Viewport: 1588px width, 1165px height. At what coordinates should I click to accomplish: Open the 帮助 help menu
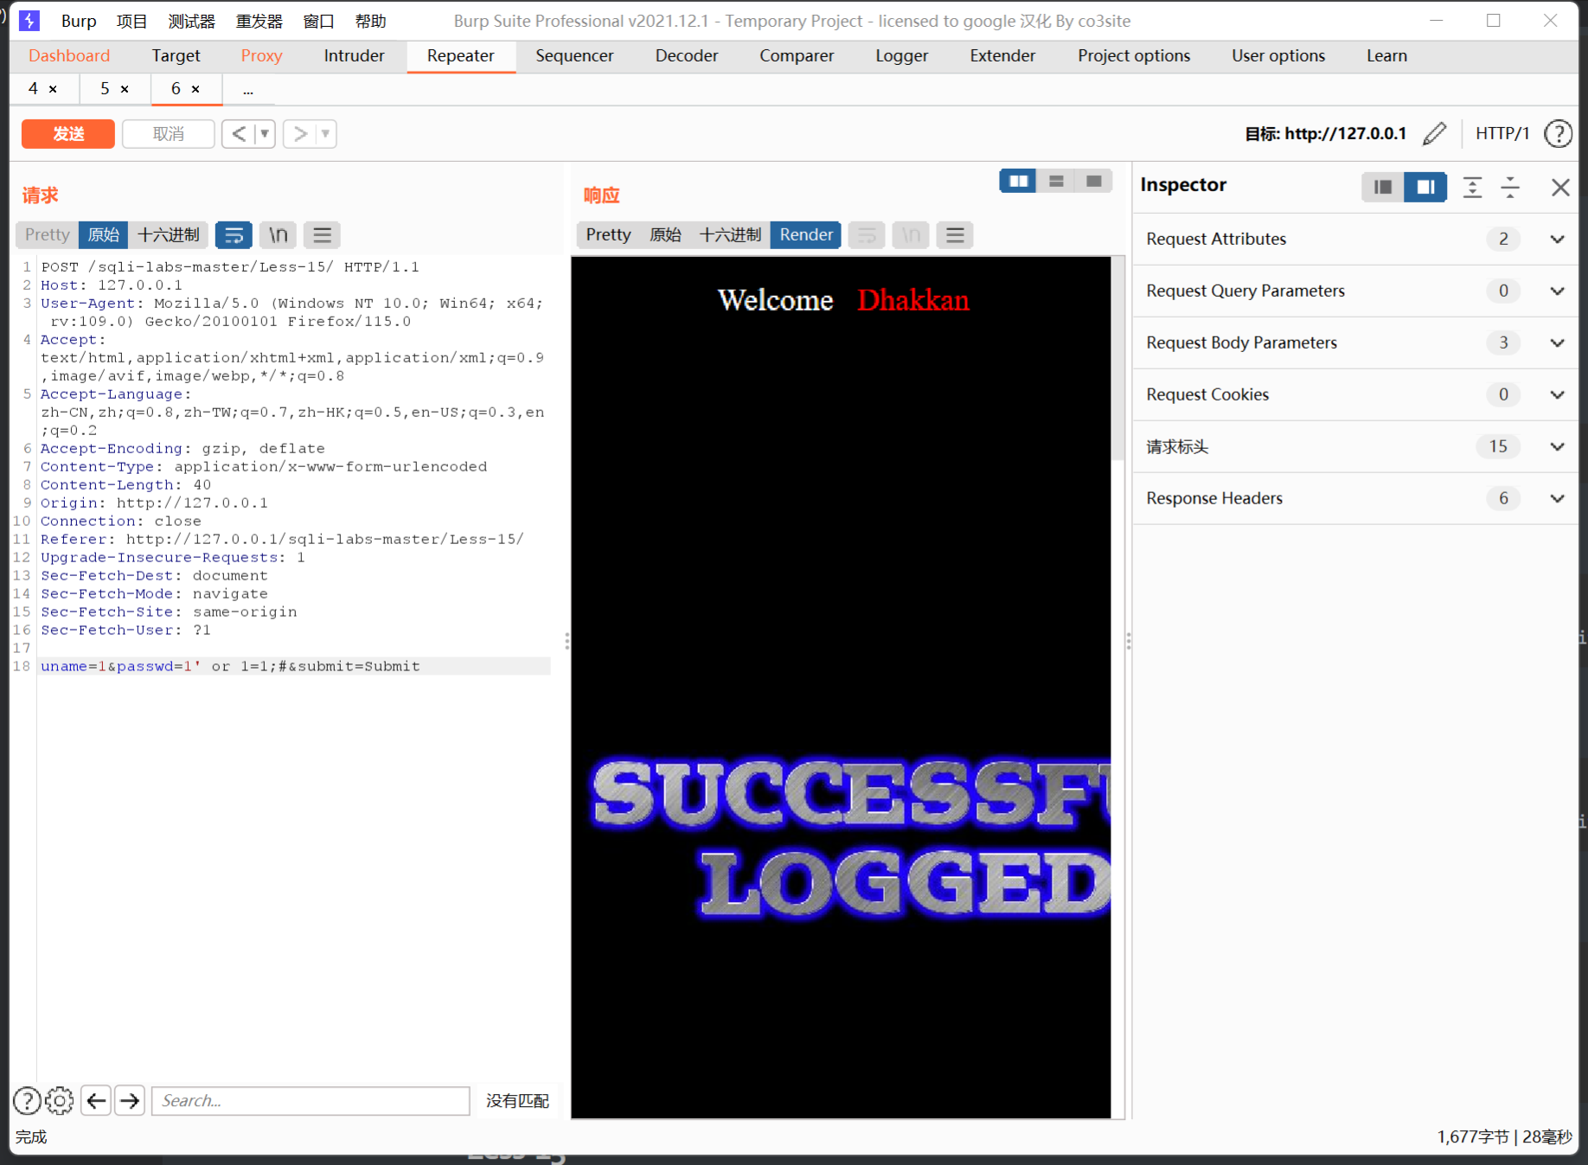pyautogui.click(x=370, y=21)
